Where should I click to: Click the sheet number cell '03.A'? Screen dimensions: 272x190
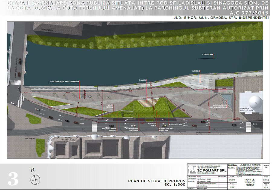pyautogui.click(x=267, y=188)
